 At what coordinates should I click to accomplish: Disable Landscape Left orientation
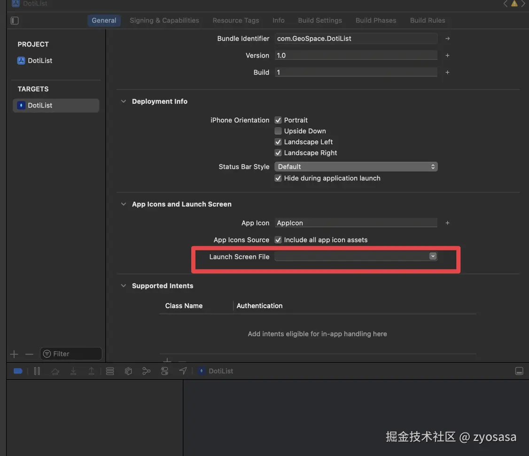[278, 141]
